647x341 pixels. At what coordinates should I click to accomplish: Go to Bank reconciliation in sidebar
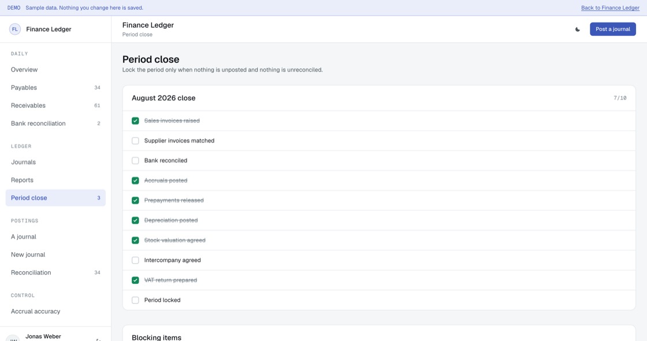[x=55, y=123]
